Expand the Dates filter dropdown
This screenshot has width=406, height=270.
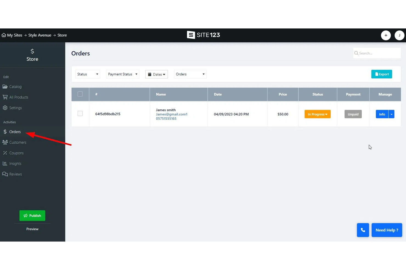coord(156,74)
